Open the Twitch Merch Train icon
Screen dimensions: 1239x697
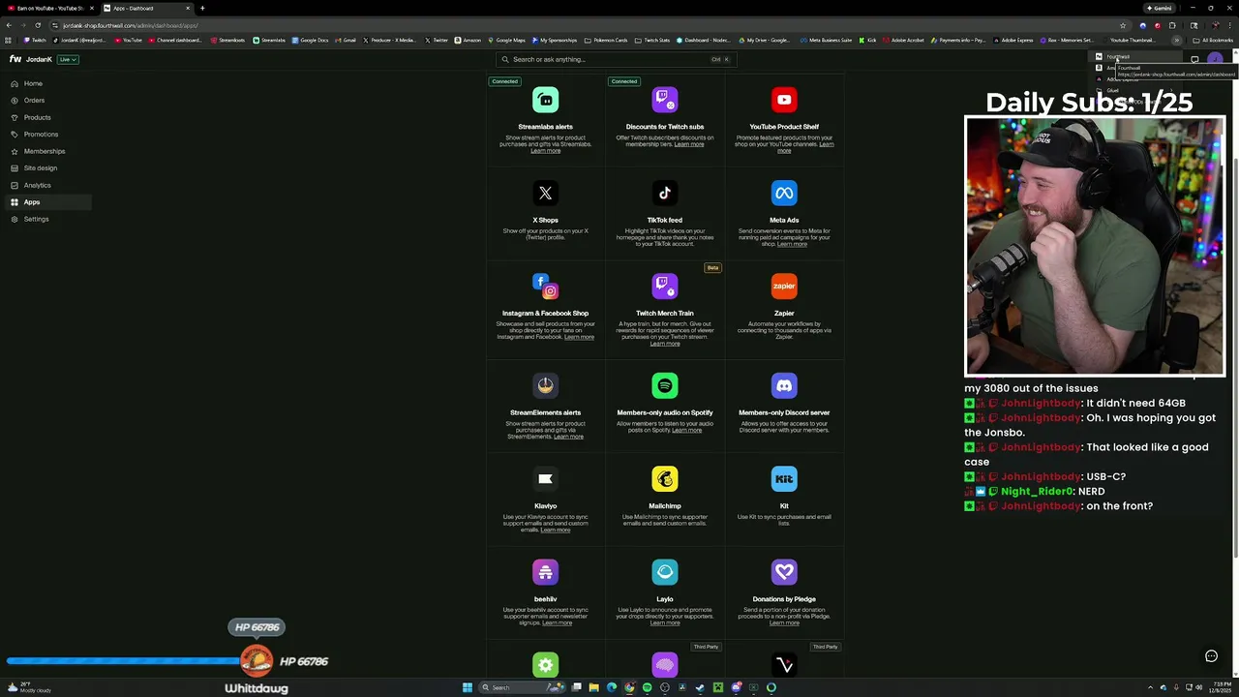[665, 286]
